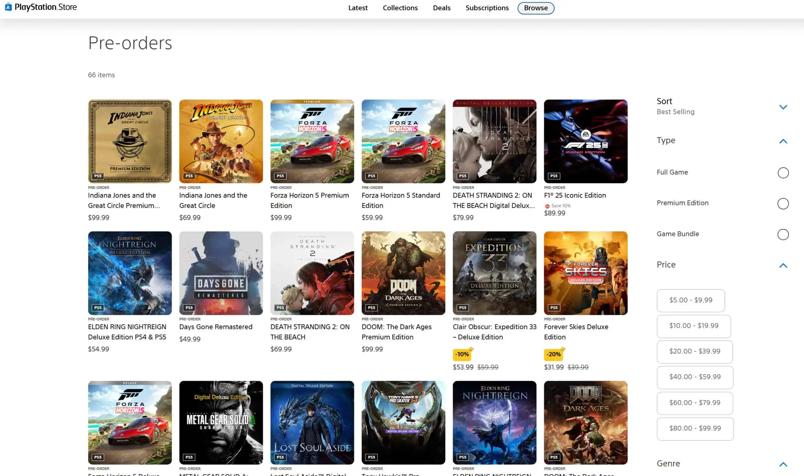804x476 pixels.
Task: Click the PlayStation Store logo icon
Action: click(8, 7)
